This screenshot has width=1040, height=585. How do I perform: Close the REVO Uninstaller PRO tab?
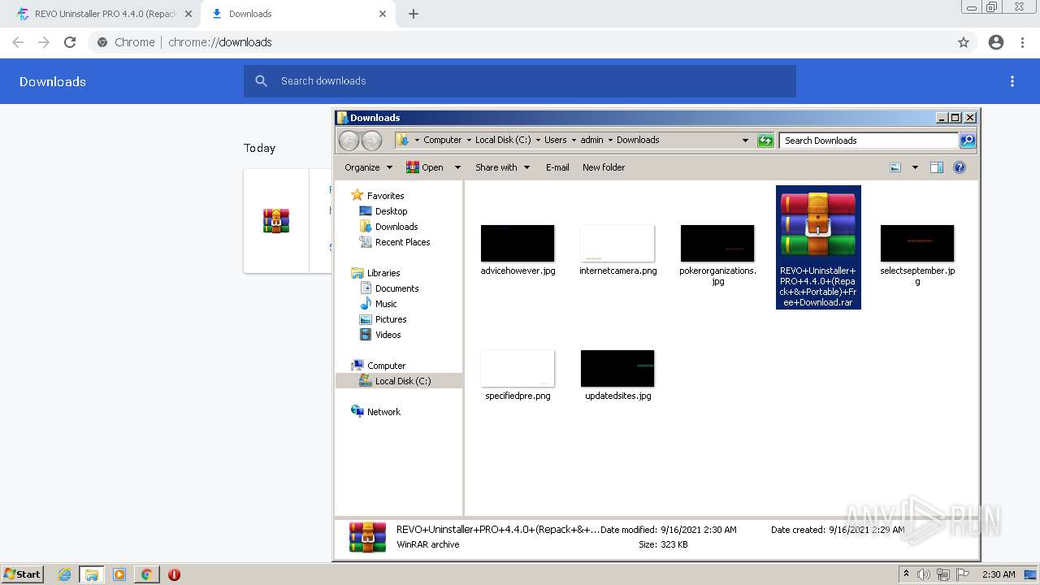pos(188,14)
